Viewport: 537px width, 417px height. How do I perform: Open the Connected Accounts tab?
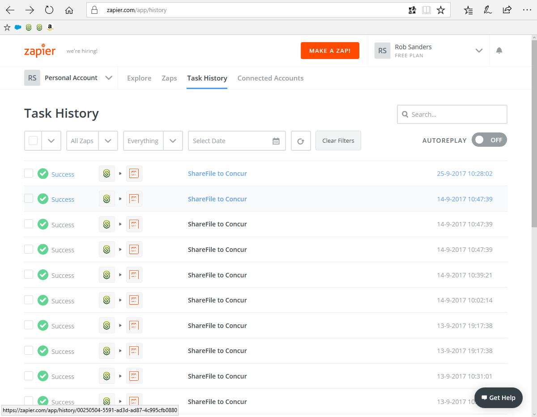pos(270,78)
